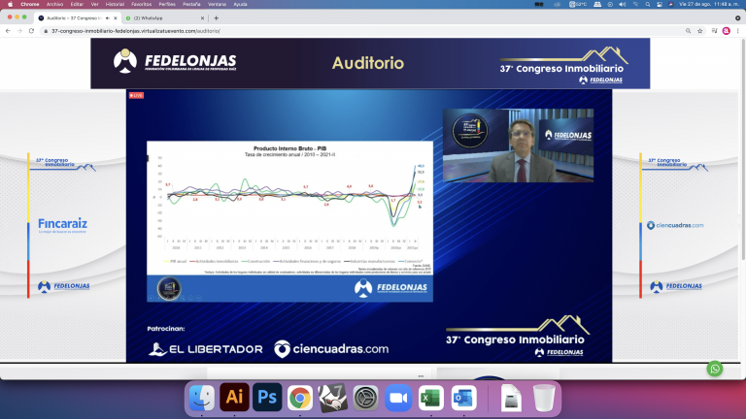Open System Preferences from the dock
Viewport: 746px width, 419px height.
(x=365, y=398)
